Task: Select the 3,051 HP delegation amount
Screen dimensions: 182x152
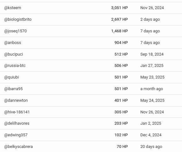Action: click(120, 8)
